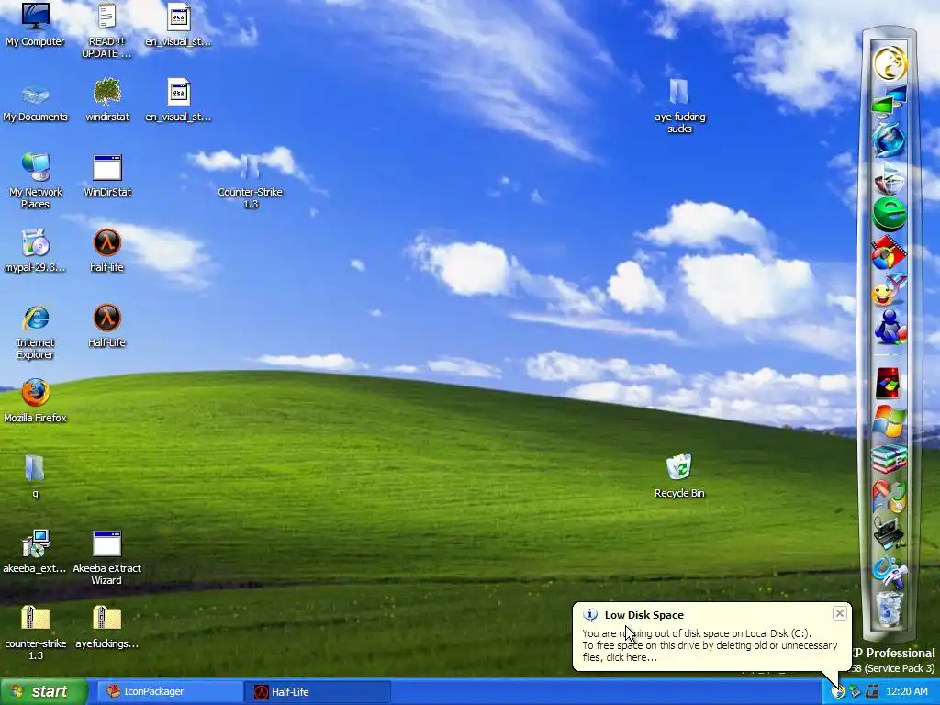Click the blue globe browser dock icon
This screenshot has height=705, width=940.
889,140
